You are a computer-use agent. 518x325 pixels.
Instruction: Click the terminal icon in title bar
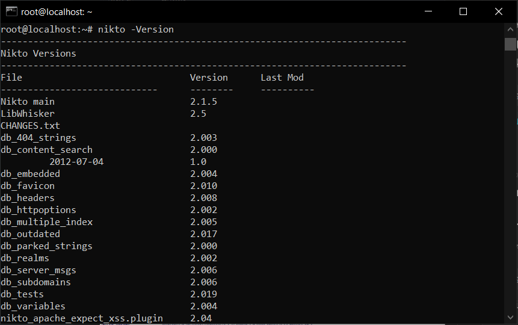(x=11, y=11)
